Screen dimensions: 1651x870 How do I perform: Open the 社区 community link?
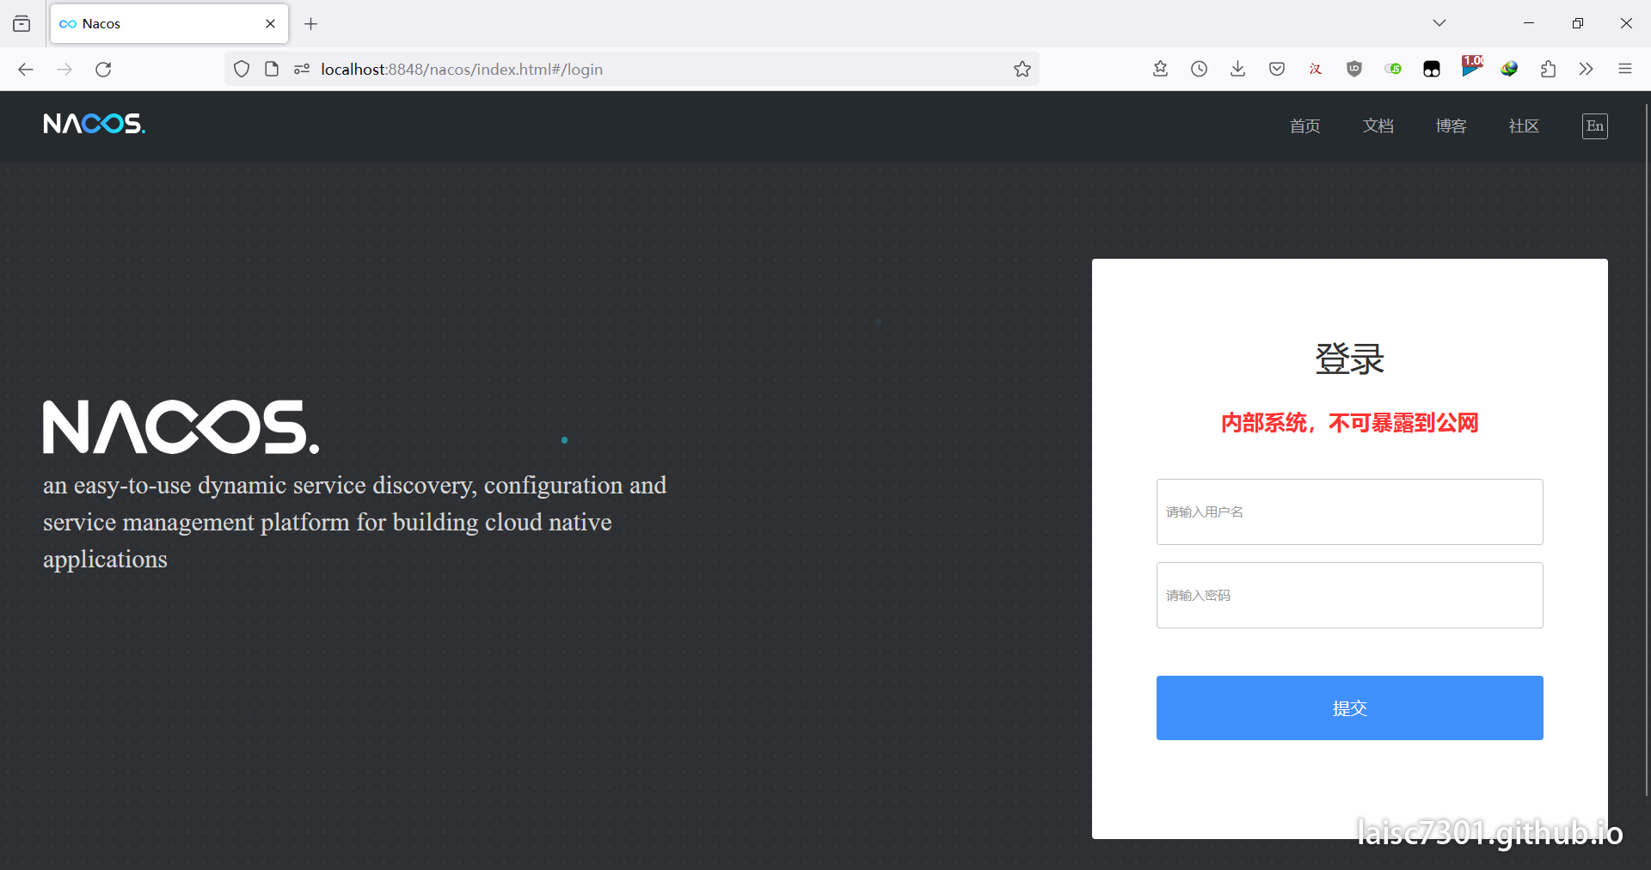pos(1524,126)
